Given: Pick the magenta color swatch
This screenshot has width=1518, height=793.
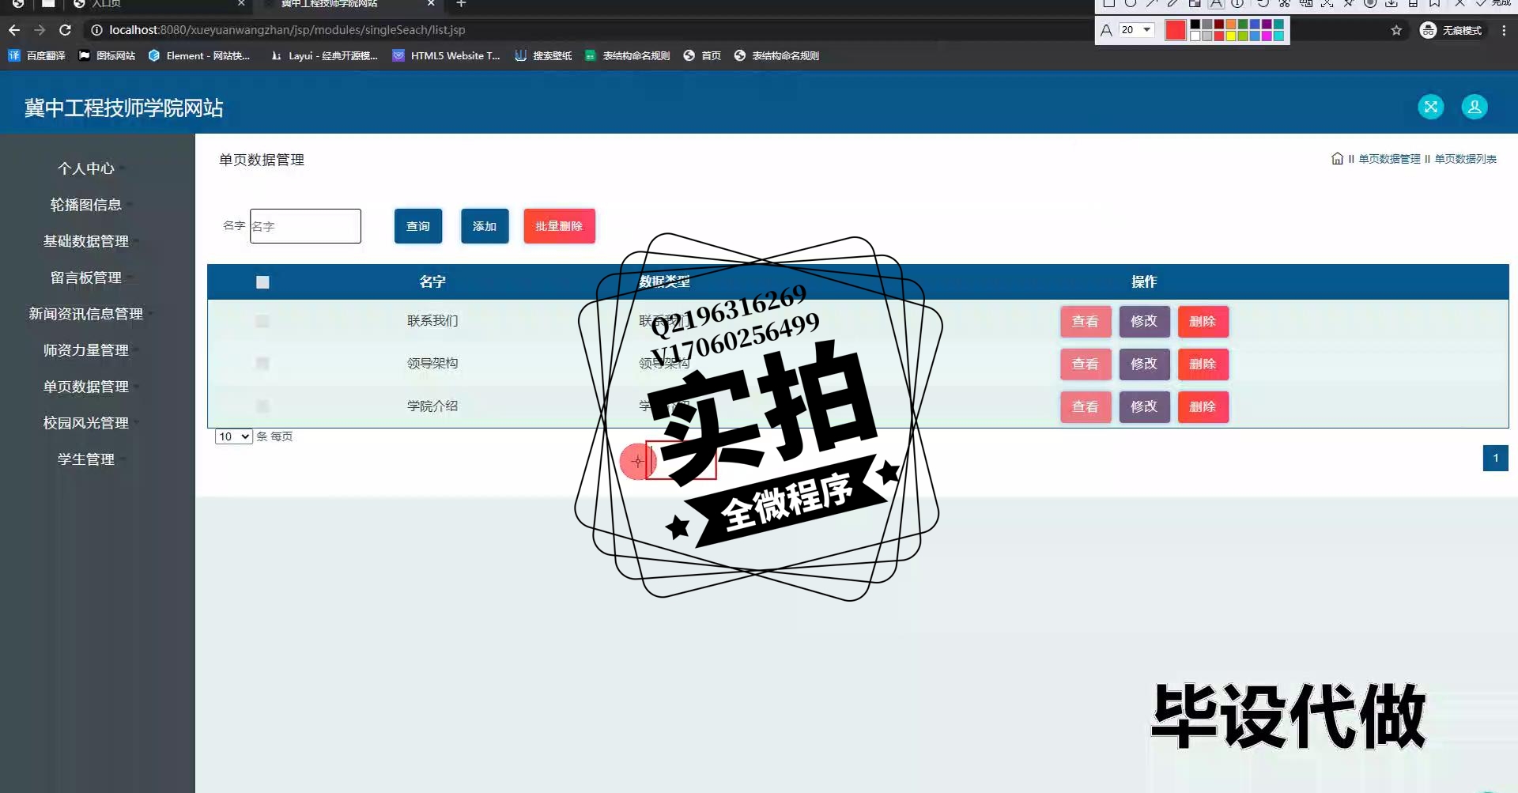Looking at the screenshot, I should (x=1267, y=36).
